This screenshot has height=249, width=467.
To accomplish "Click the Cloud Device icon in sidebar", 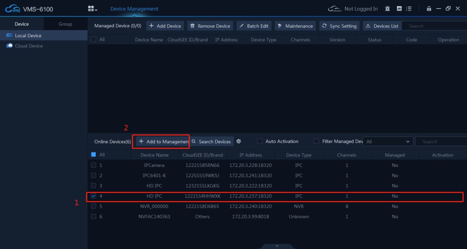I will click(9, 46).
